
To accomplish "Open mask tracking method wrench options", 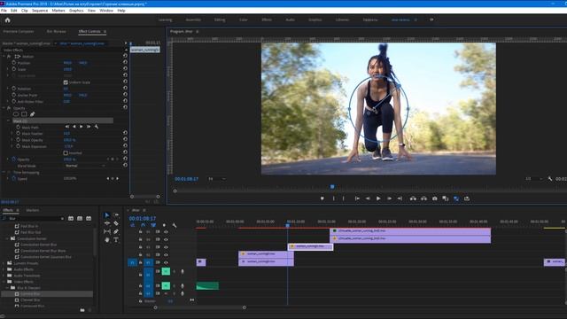I will click(97, 127).
